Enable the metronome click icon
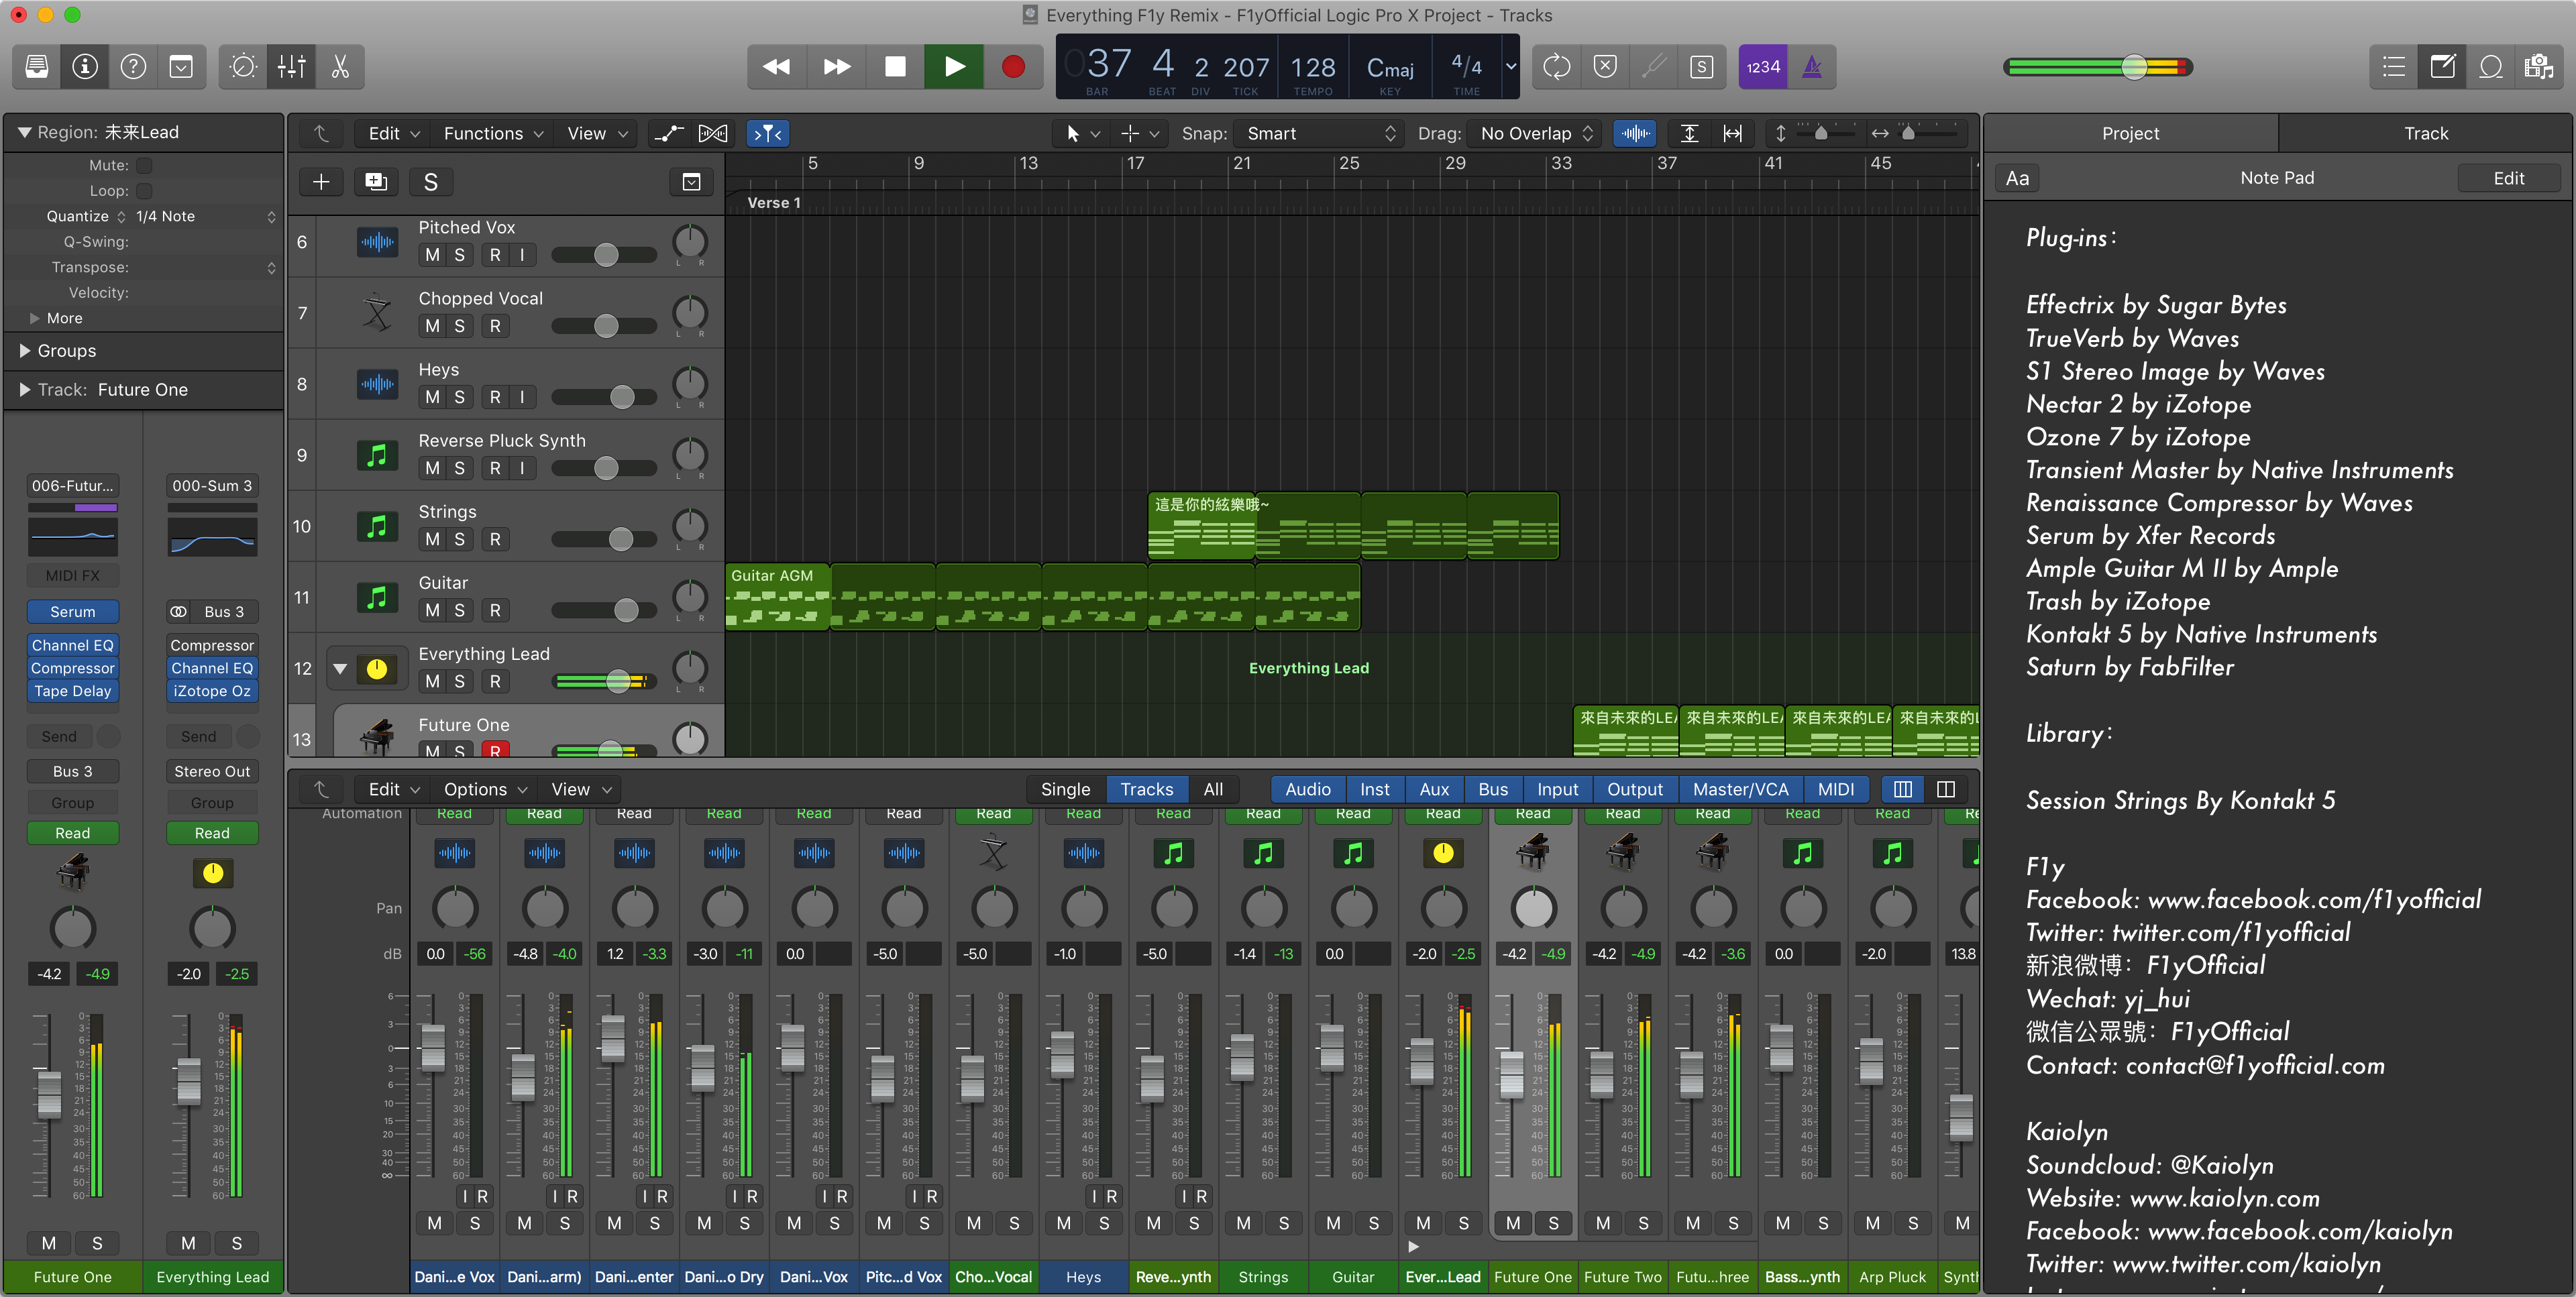The height and width of the screenshot is (1297, 2576). tap(1811, 67)
